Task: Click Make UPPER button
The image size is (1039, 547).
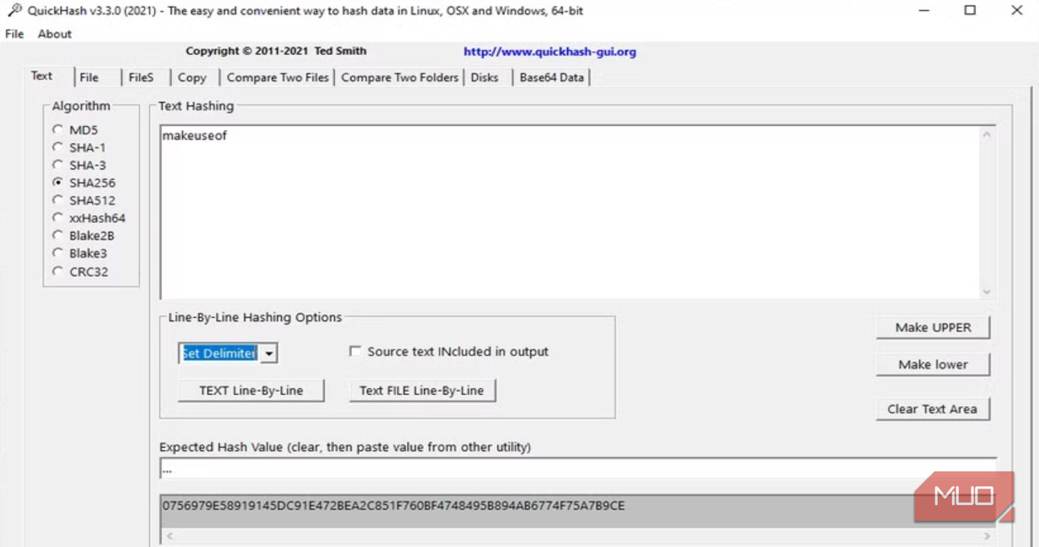Action: pos(933,327)
